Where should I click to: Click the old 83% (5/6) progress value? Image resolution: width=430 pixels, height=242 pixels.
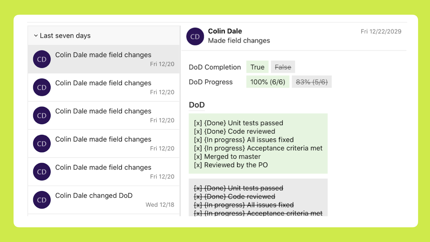[312, 82]
